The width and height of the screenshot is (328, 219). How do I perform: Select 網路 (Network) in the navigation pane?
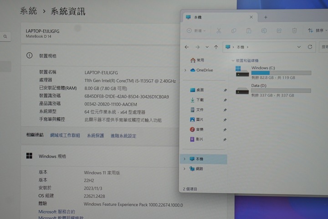pyautogui.click(x=197, y=168)
